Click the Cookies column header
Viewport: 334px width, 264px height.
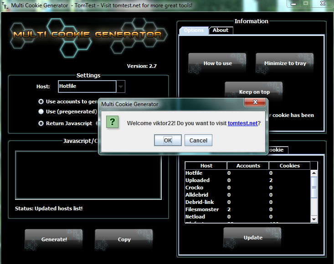tap(289, 166)
